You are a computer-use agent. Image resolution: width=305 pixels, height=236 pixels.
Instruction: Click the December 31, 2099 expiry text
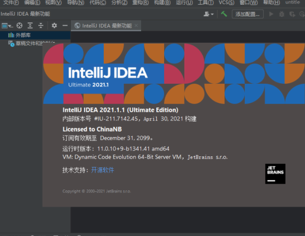pos(125,138)
